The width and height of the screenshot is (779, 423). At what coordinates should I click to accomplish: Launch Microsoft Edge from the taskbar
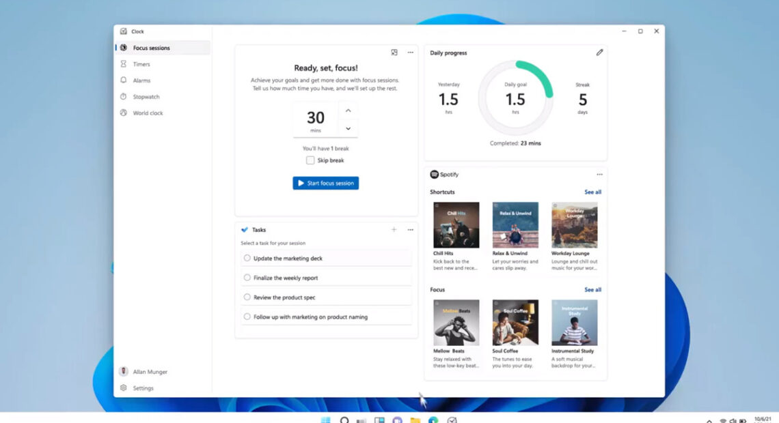pos(433,420)
